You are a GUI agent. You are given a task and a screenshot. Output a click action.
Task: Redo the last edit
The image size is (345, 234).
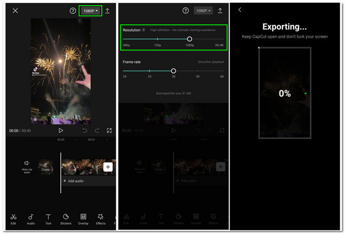(97, 131)
